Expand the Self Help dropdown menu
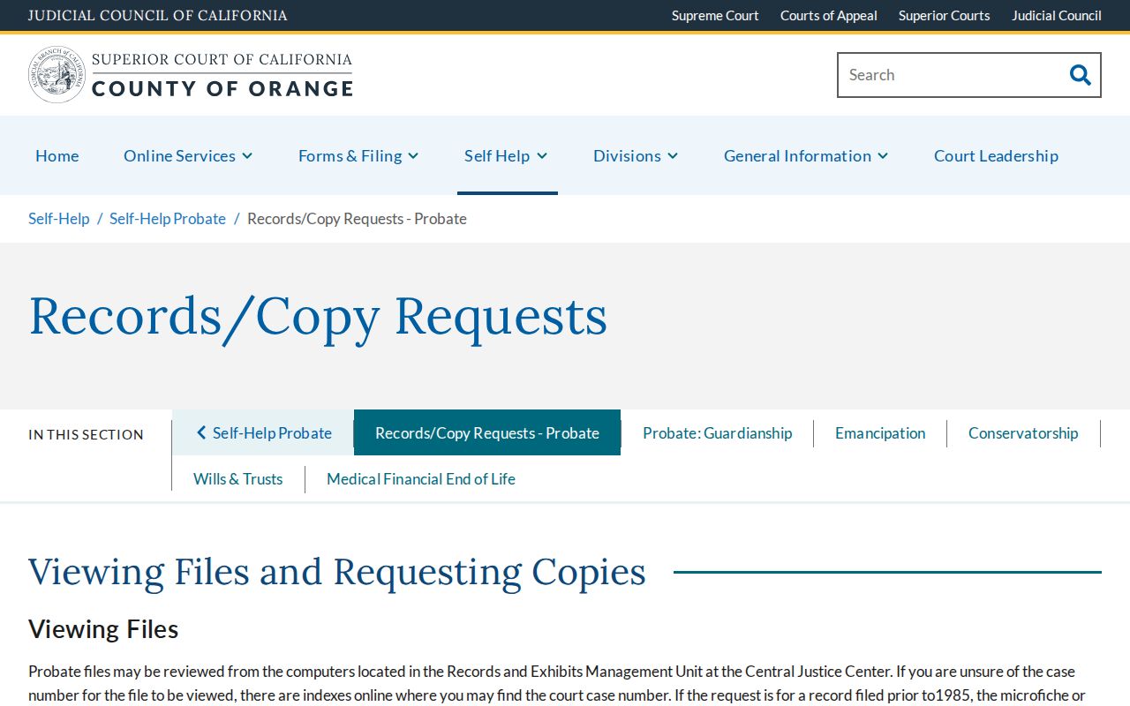This screenshot has width=1130, height=706. (506, 155)
